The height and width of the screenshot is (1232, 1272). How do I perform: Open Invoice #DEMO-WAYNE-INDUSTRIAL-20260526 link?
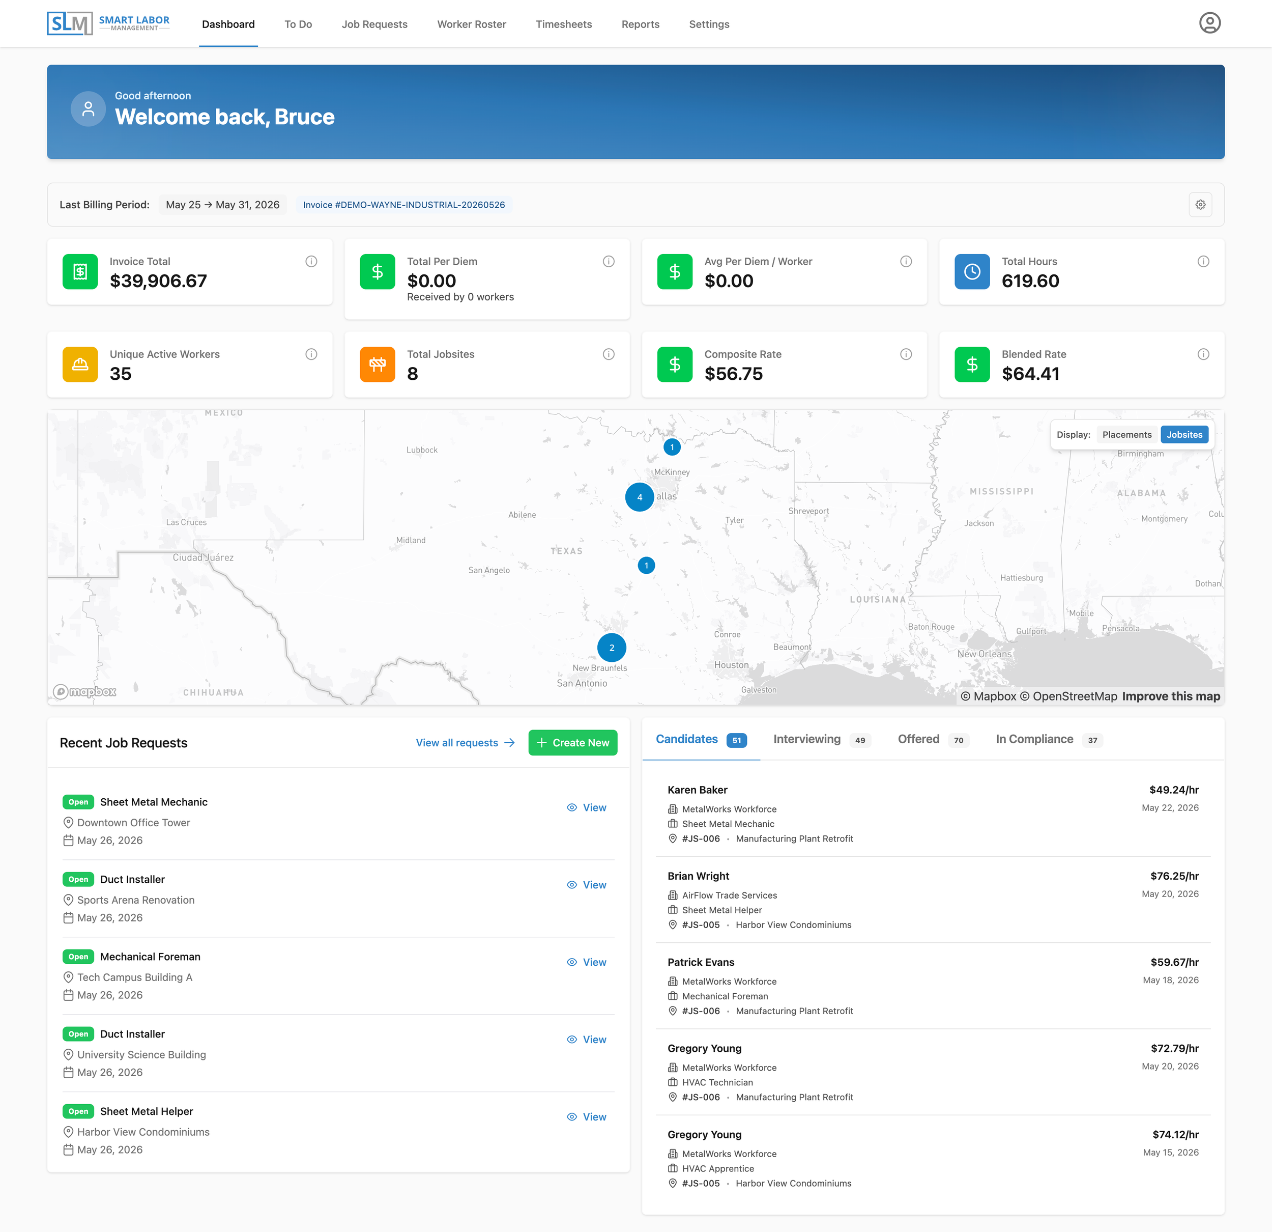point(403,205)
